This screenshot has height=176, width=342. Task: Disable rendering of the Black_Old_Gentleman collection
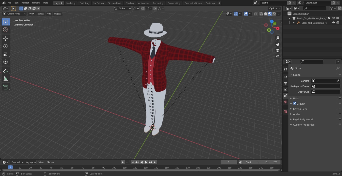tap(338, 18)
